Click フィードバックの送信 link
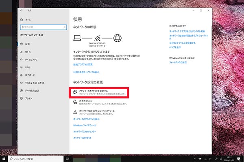Viewport: 244px width, 162px height. [178, 62]
